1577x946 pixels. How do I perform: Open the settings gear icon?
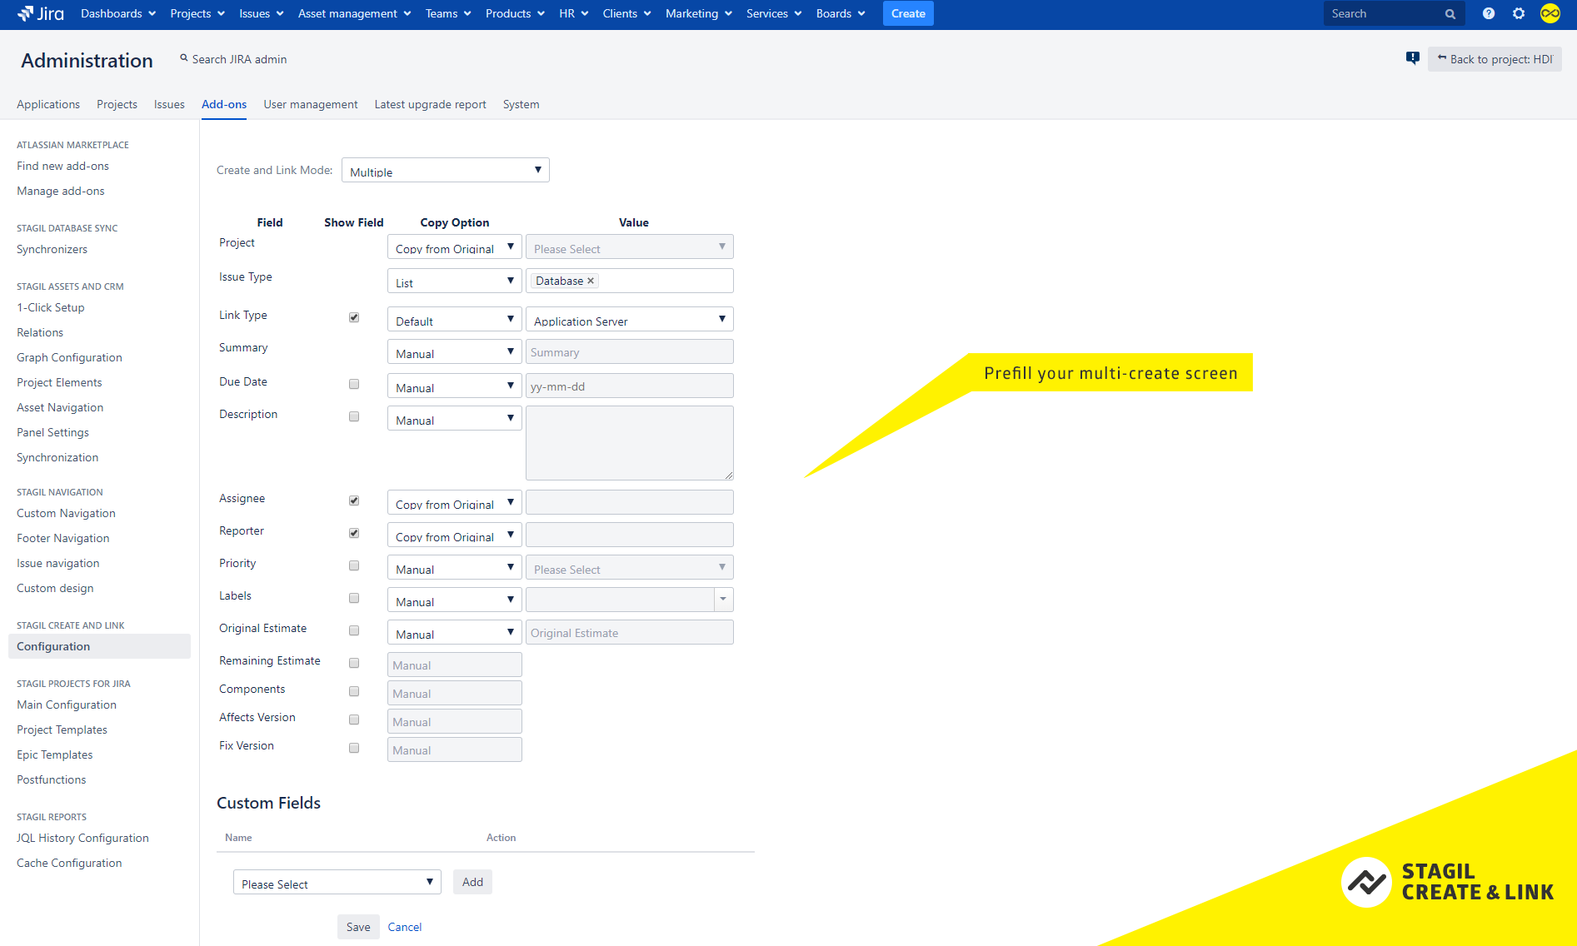pos(1519,13)
